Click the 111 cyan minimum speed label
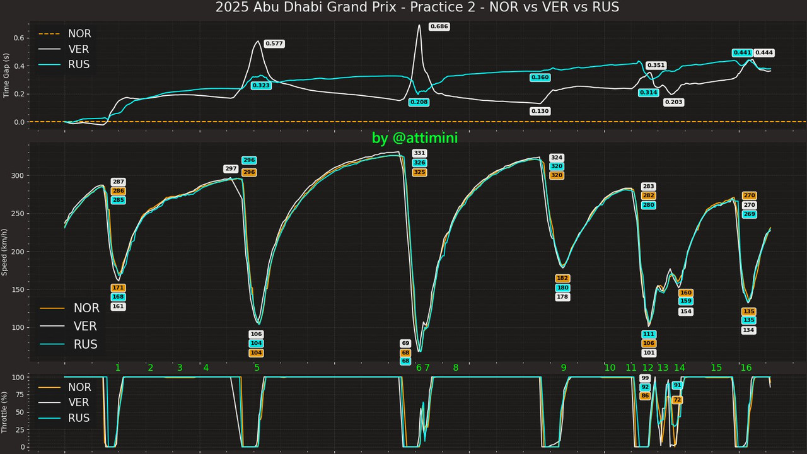 pos(649,334)
